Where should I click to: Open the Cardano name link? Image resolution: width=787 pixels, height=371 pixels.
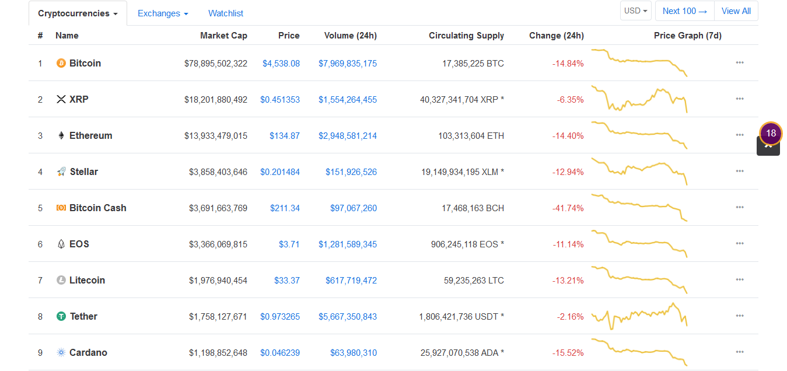pyautogui.click(x=89, y=352)
